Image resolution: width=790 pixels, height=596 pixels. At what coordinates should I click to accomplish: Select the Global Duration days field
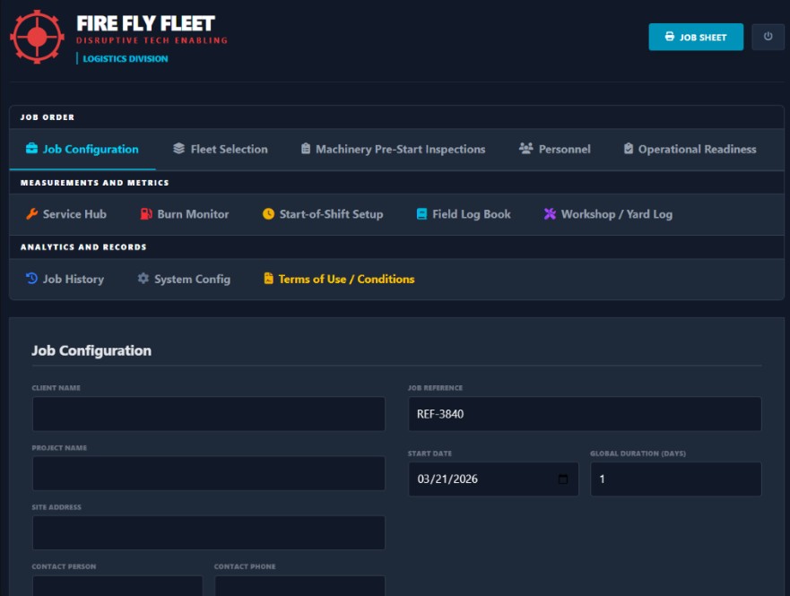click(x=675, y=479)
